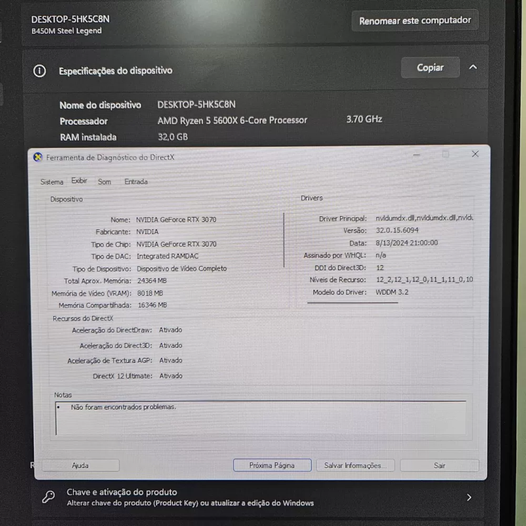Click Renomear este computador button
Viewport: 526px width, 526px height.
click(415, 21)
